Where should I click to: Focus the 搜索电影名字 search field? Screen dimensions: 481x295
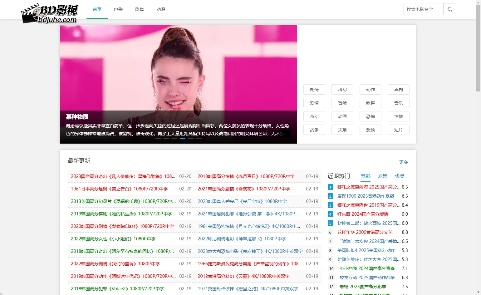coord(423,9)
